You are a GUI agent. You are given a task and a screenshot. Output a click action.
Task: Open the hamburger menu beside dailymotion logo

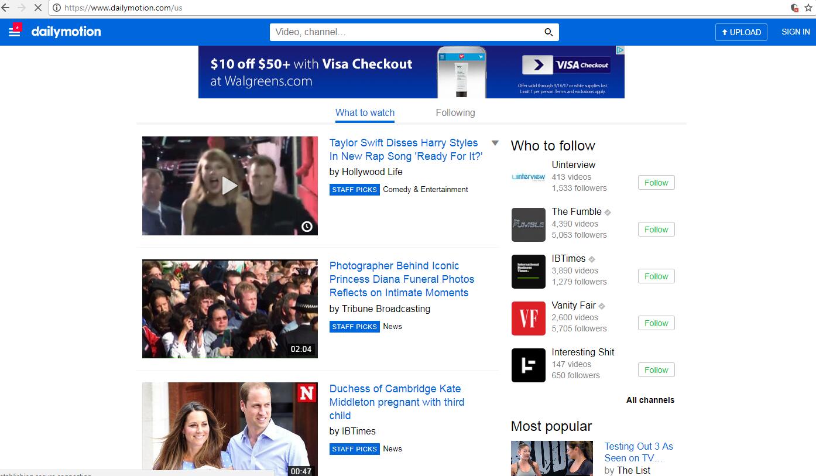[x=15, y=31]
